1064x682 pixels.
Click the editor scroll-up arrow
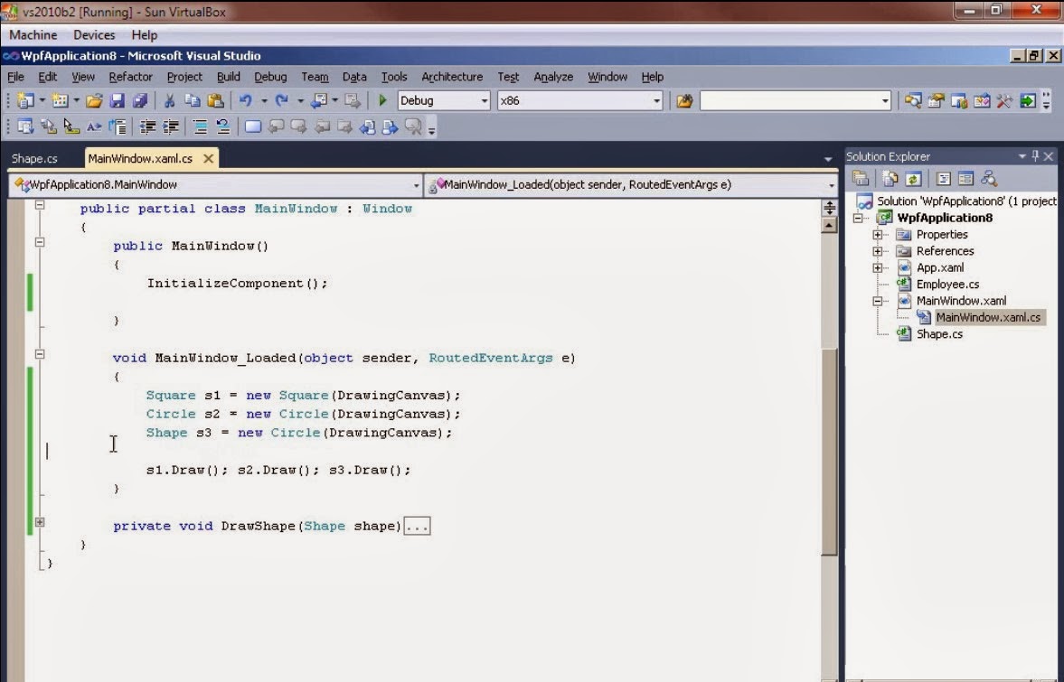click(829, 225)
